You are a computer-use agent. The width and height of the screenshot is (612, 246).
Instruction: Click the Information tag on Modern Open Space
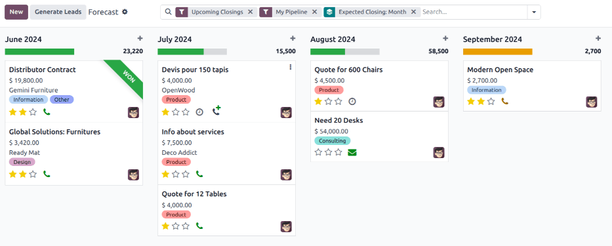[487, 90]
